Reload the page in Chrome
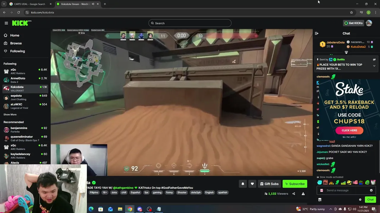Screen dimensions: 380x213 pyautogui.click(x=18, y=12)
